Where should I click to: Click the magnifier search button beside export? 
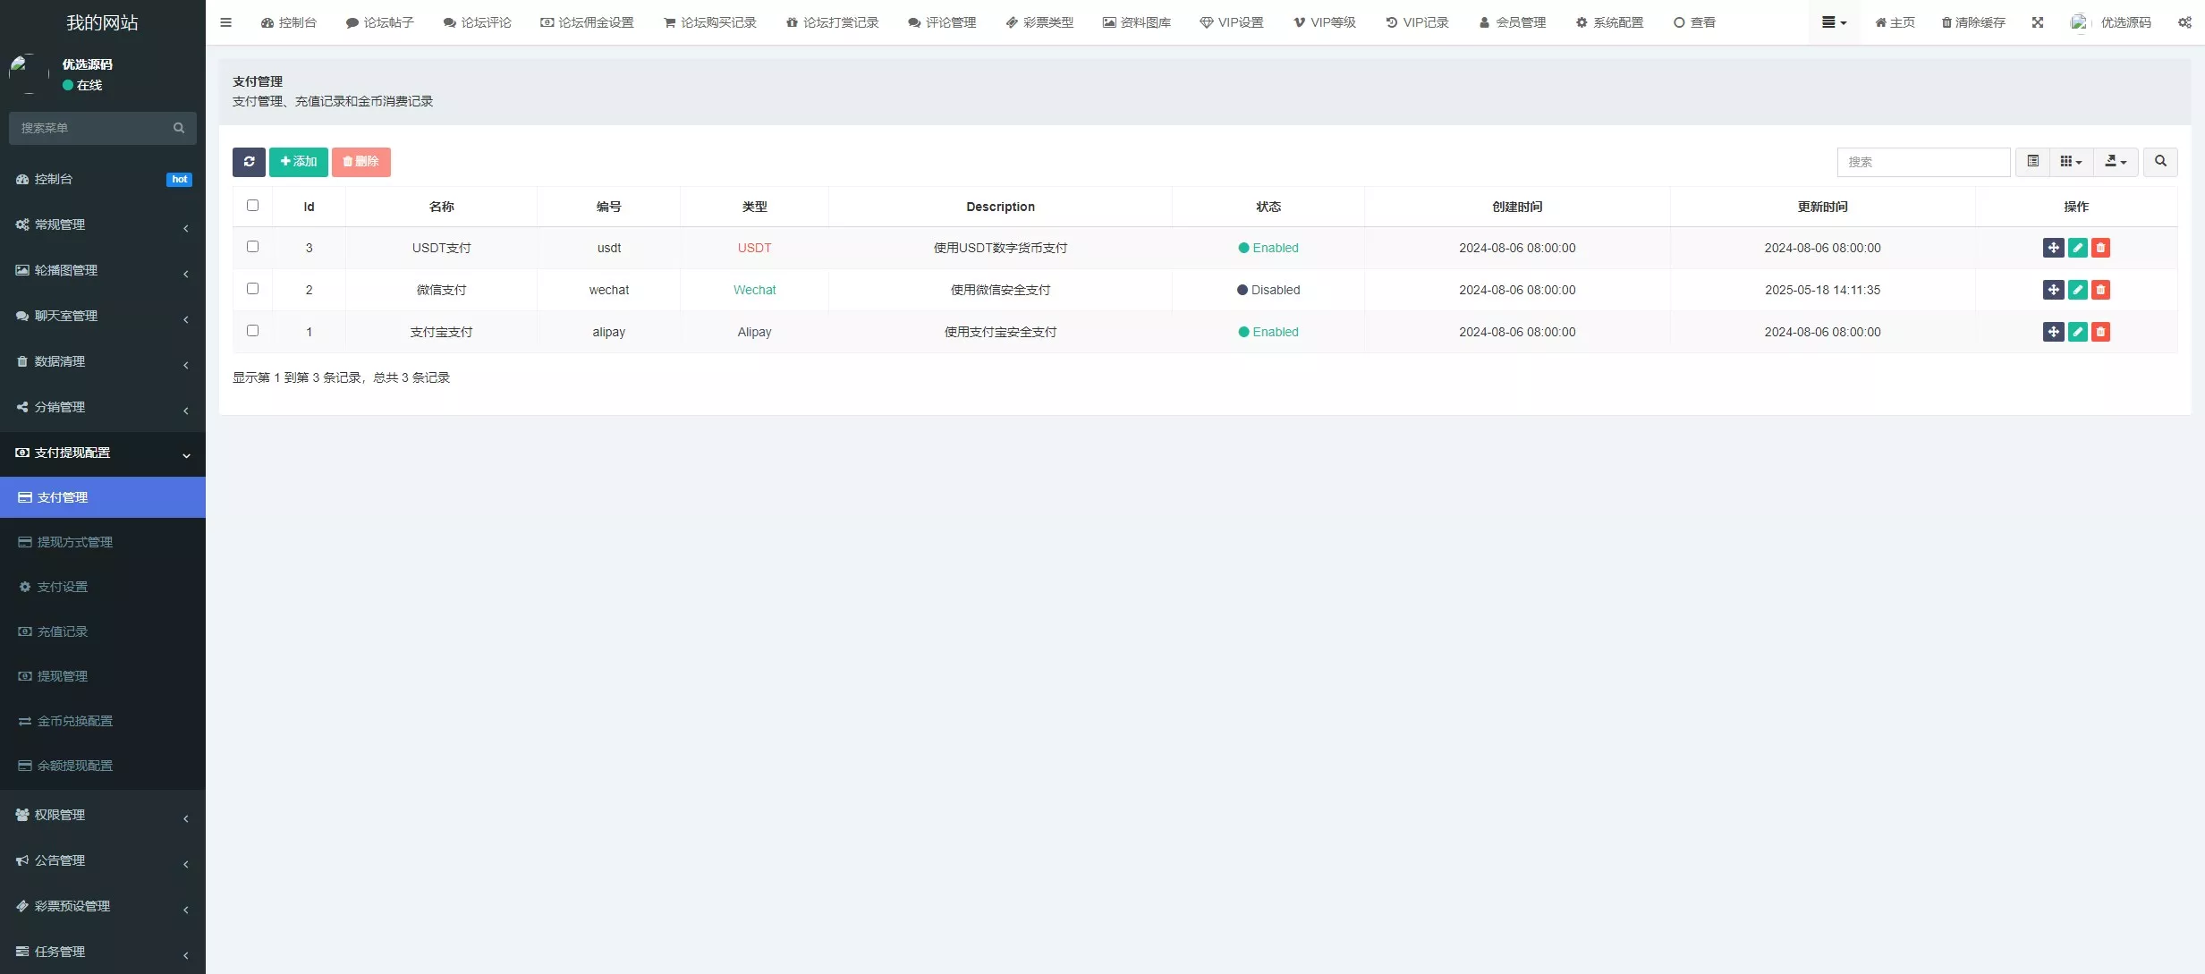tap(2159, 162)
